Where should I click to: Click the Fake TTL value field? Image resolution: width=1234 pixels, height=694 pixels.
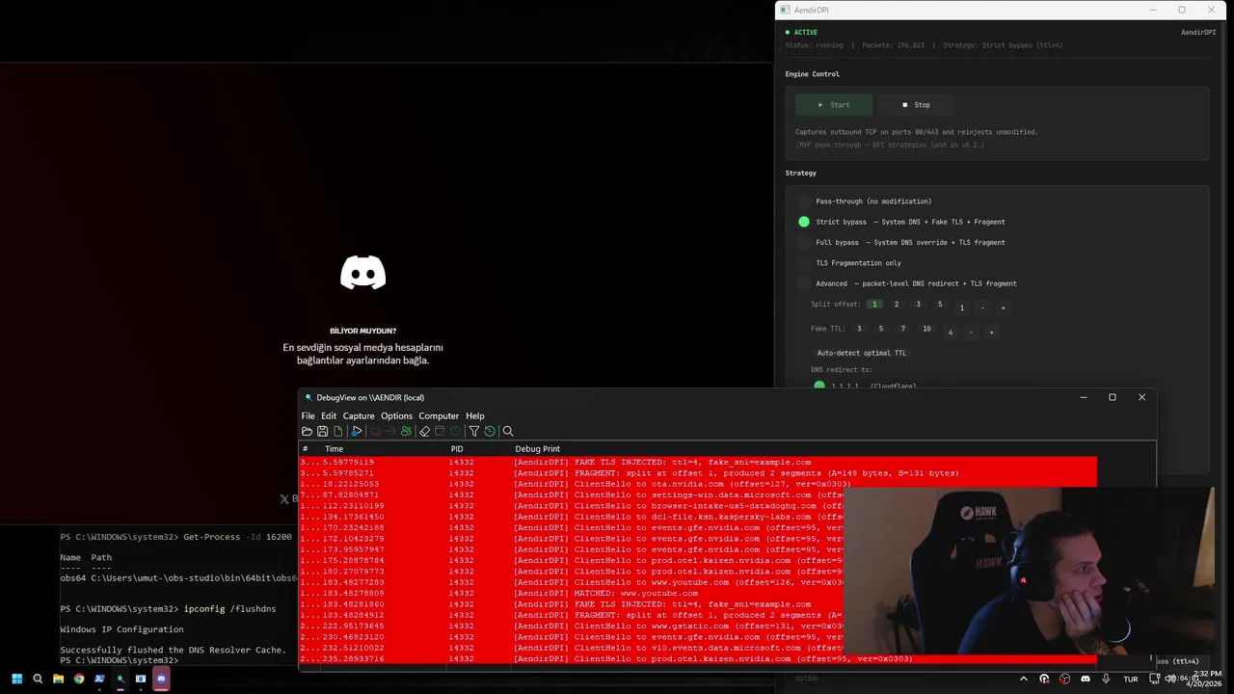pos(951,333)
